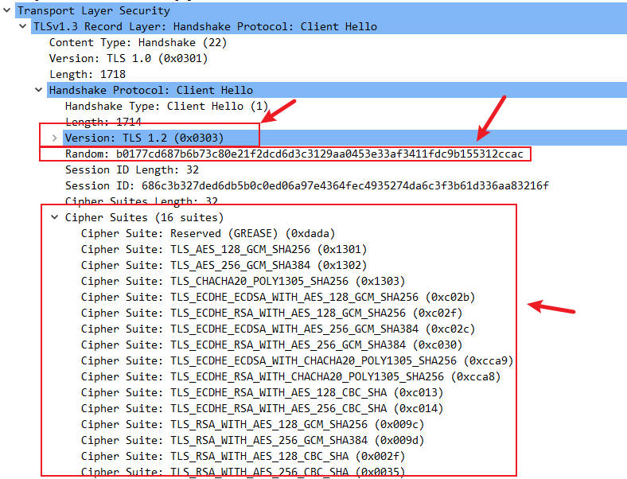Viewport: 627px width, 479px height.
Task: Select the Handshake Type Client Hello row
Action: click(166, 106)
